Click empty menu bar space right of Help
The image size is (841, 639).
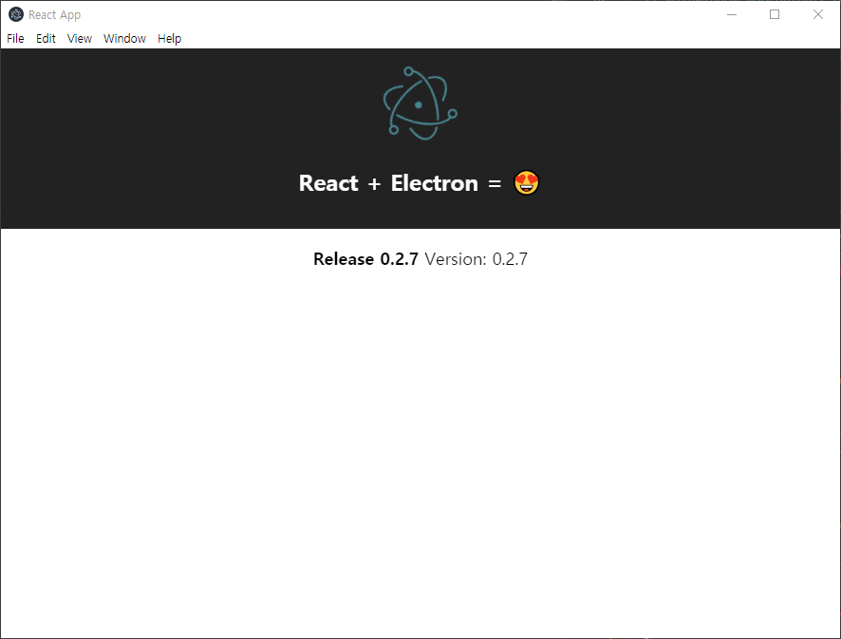click(475, 39)
